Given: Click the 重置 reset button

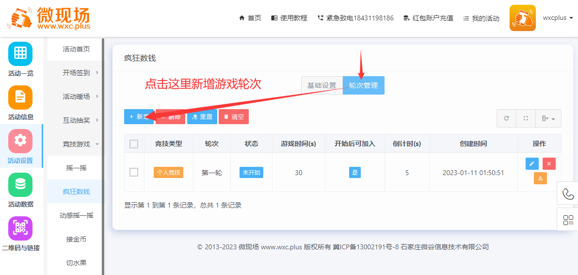Looking at the screenshot, I should tap(202, 116).
